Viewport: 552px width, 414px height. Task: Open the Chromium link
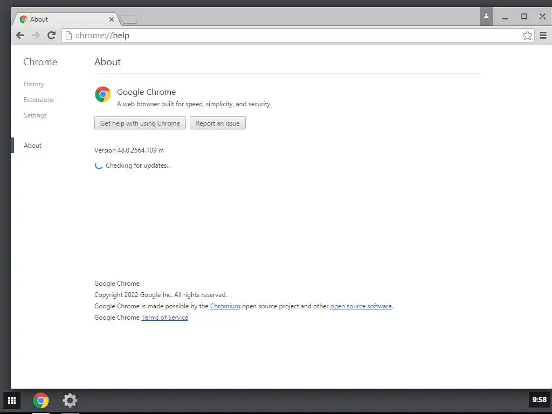(x=225, y=306)
